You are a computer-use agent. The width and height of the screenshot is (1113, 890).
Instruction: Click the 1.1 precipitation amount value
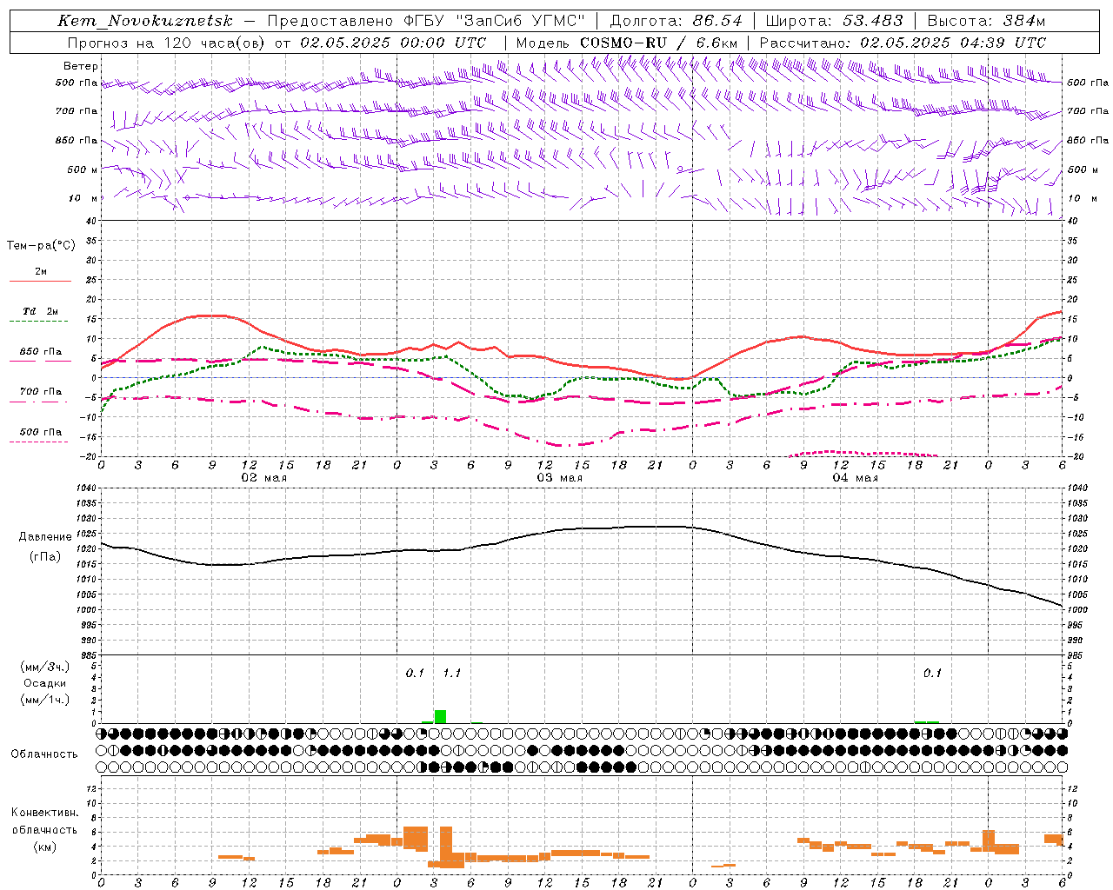click(x=451, y=674)
